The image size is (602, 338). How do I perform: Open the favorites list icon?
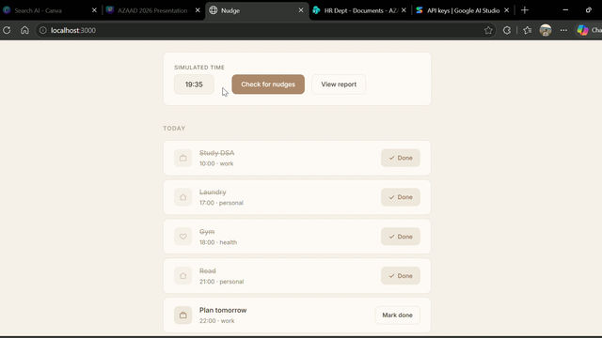pyautogui.click(x=527, y=30)
